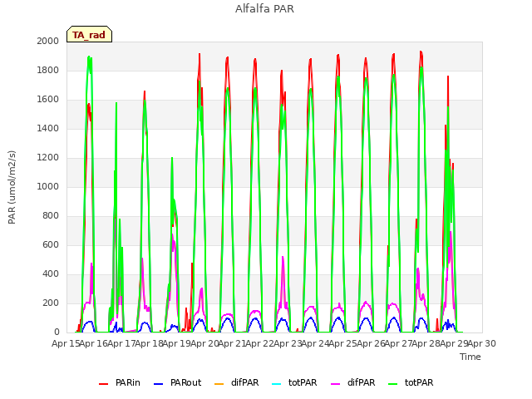
Task: Click the 2000 y-axis tick label
Action: 48,41
